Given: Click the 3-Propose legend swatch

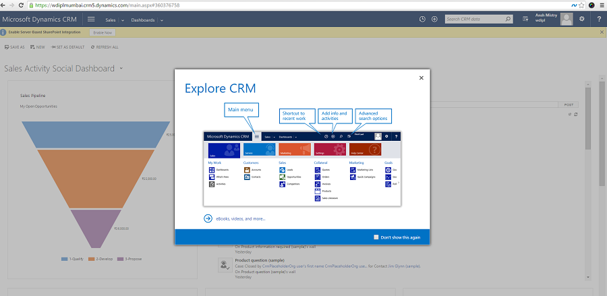Looking at the screenshot, I should pos(121,259).
